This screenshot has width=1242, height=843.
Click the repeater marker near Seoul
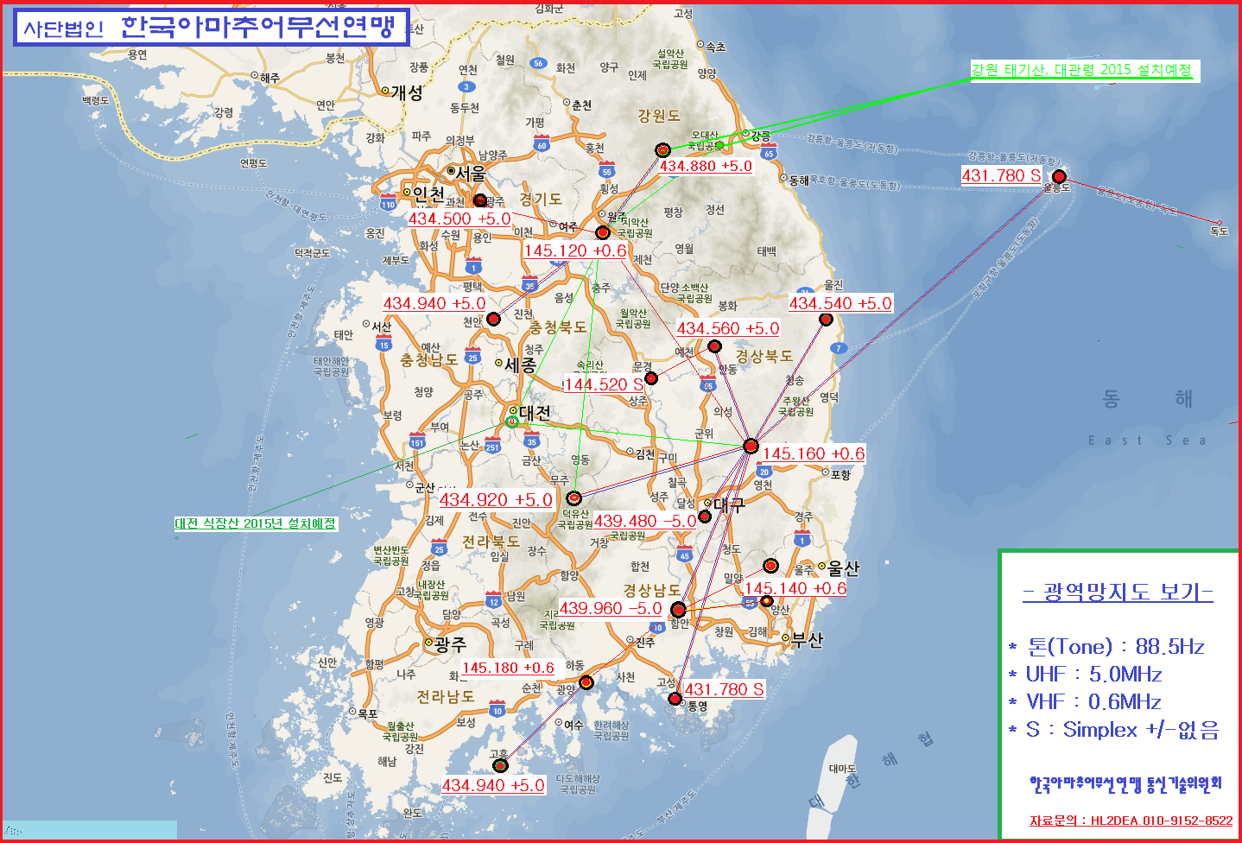(480, 200)
